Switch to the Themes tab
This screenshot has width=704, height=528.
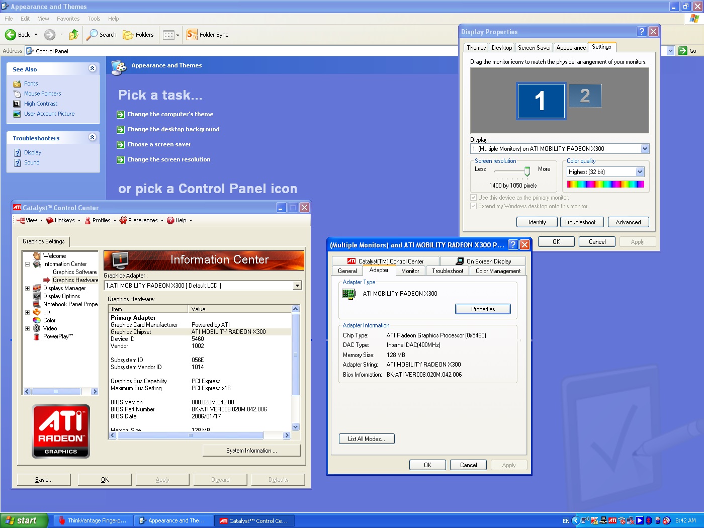[476, 48]
